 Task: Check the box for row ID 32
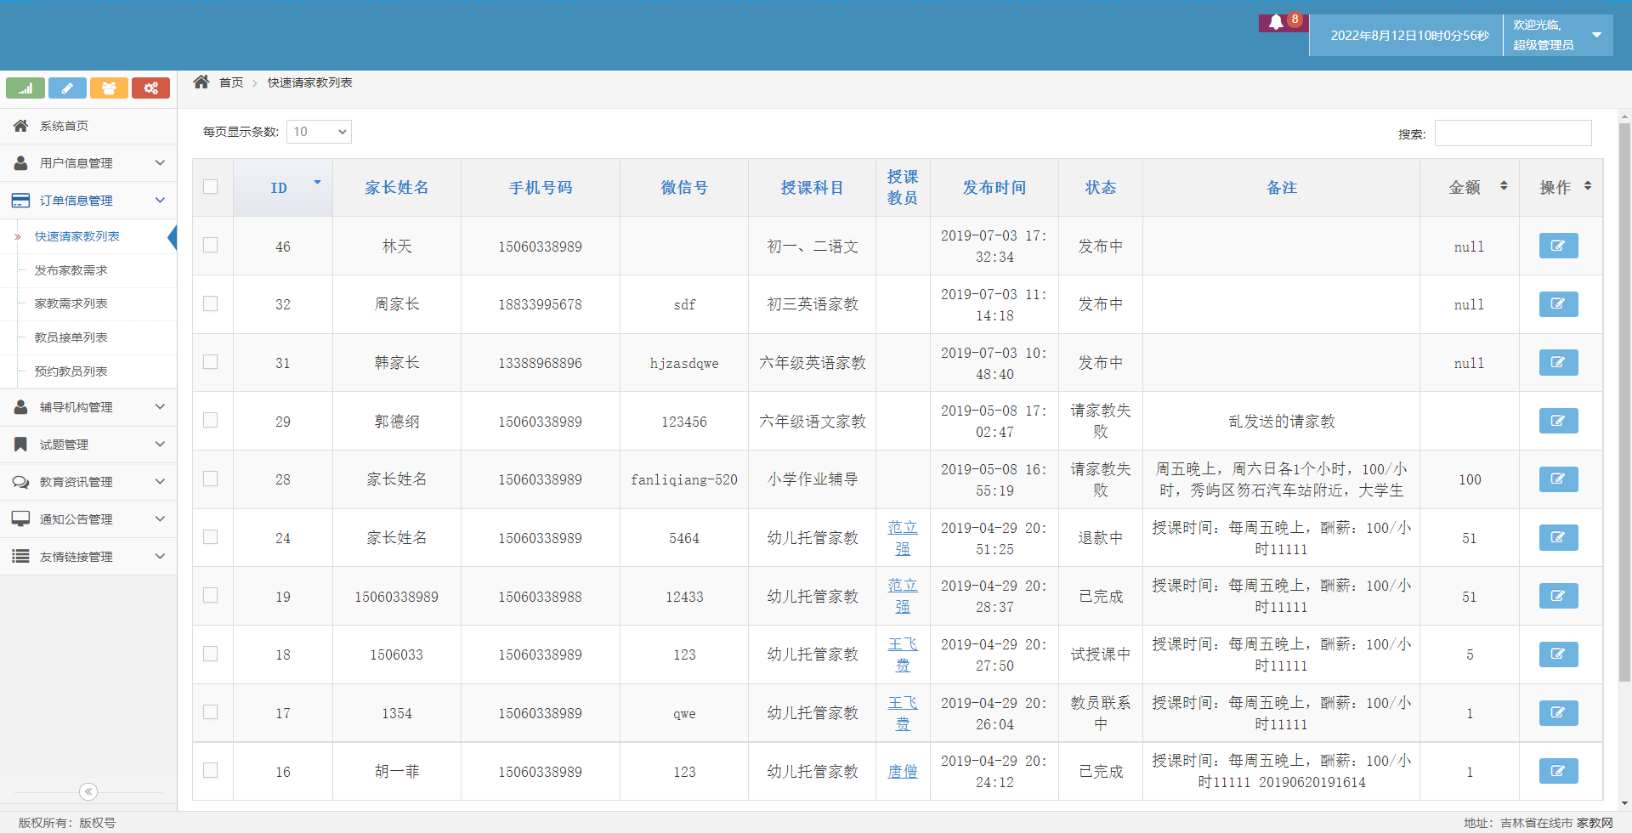pyautogui.click(x=211, y=303)
